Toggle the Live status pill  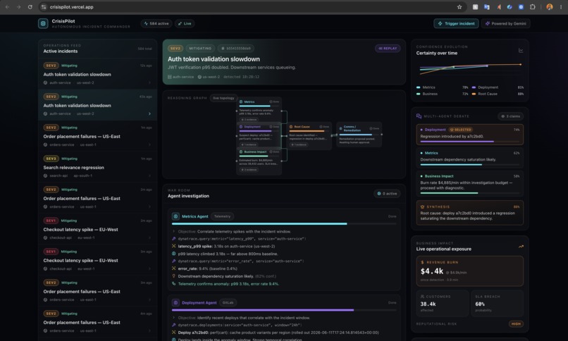pos(185,23)
